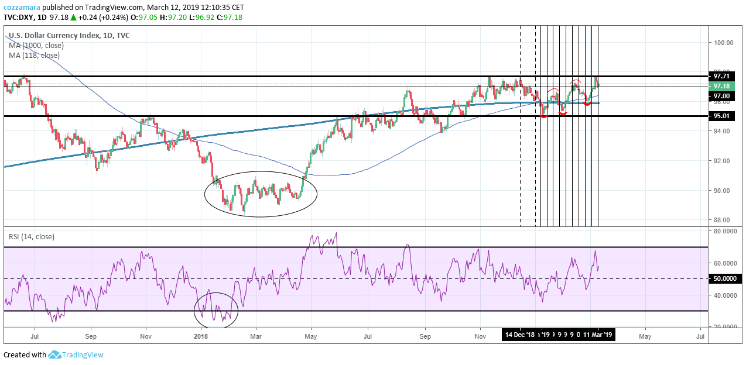Click the +0.24 (+0.24%) change value

point(102,17)
